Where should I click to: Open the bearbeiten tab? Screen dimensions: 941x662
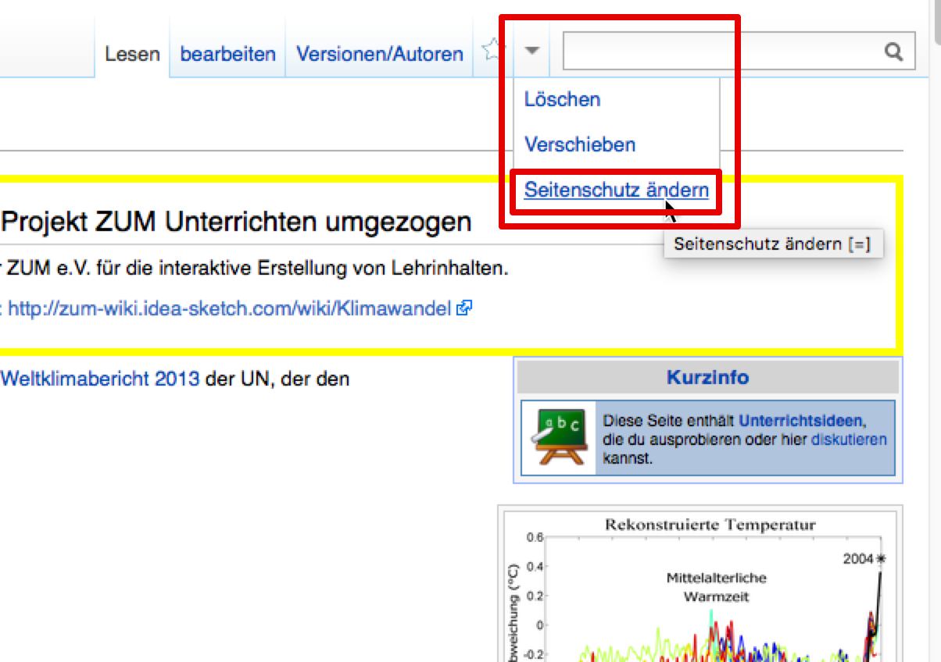tap(227, 55)
